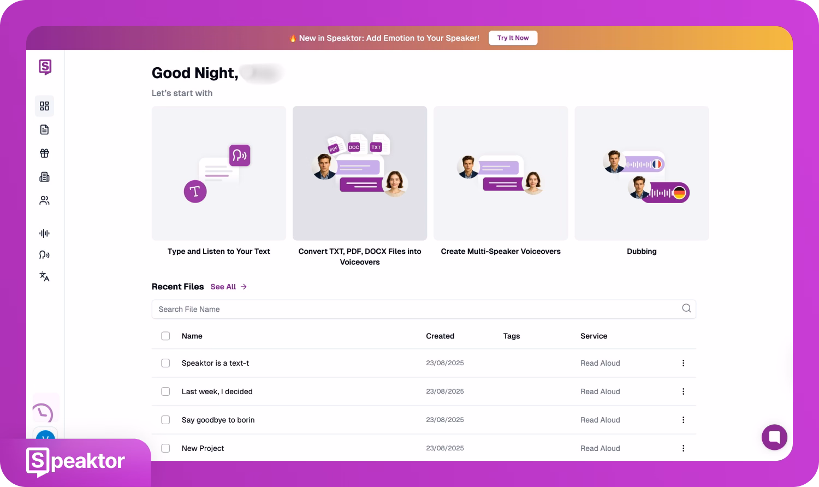Select the text-to-speech head icon in sidebar
The width and height of the screenshot is (819, 487).
44,255
